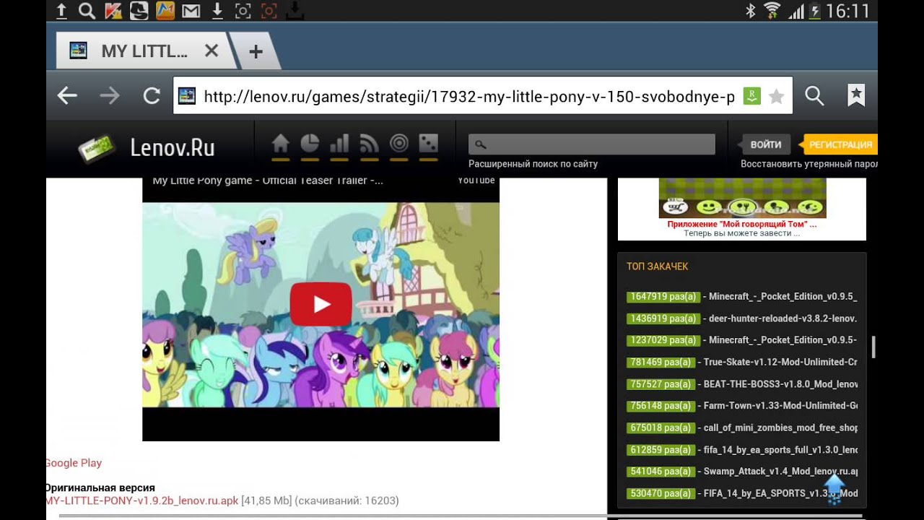Open a new tab with plus button
This screenshot has height=520, width=924.
coord(256,51)
